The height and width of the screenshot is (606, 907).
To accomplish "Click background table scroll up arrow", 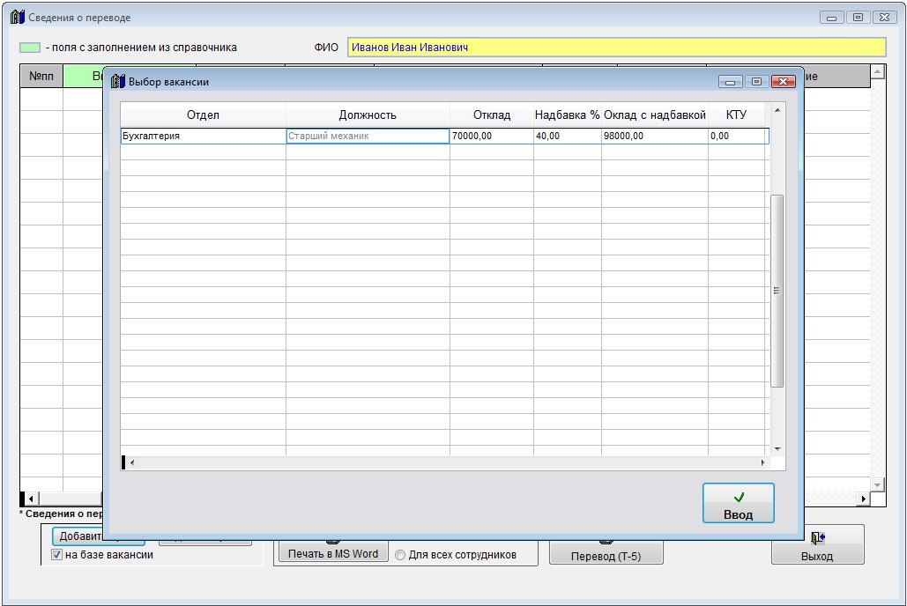I will pyautogui.click(x=878, y=71).
